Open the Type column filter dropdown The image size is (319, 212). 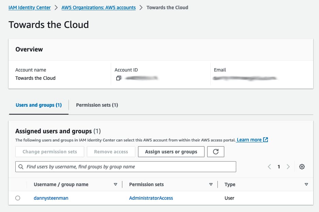tap(306, 184)
